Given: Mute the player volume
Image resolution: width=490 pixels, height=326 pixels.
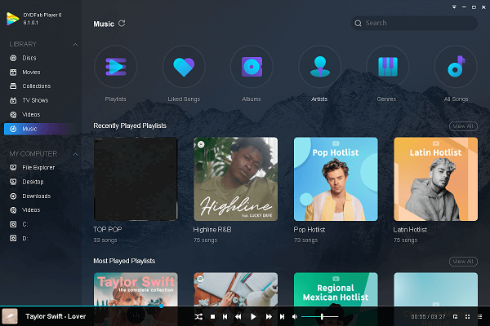Looking at the screenshot, I should tap(295, 317).
